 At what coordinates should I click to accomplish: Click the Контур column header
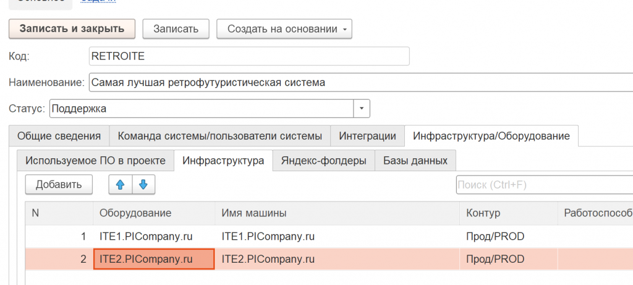(x=483, y=213)
